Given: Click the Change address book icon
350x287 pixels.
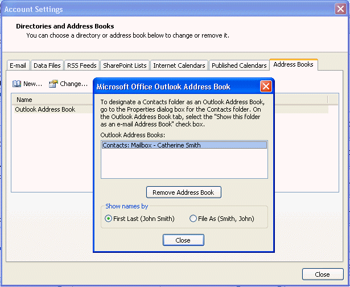Looking at the screenshot, I should pyautogui.click(x=53, y=84).
